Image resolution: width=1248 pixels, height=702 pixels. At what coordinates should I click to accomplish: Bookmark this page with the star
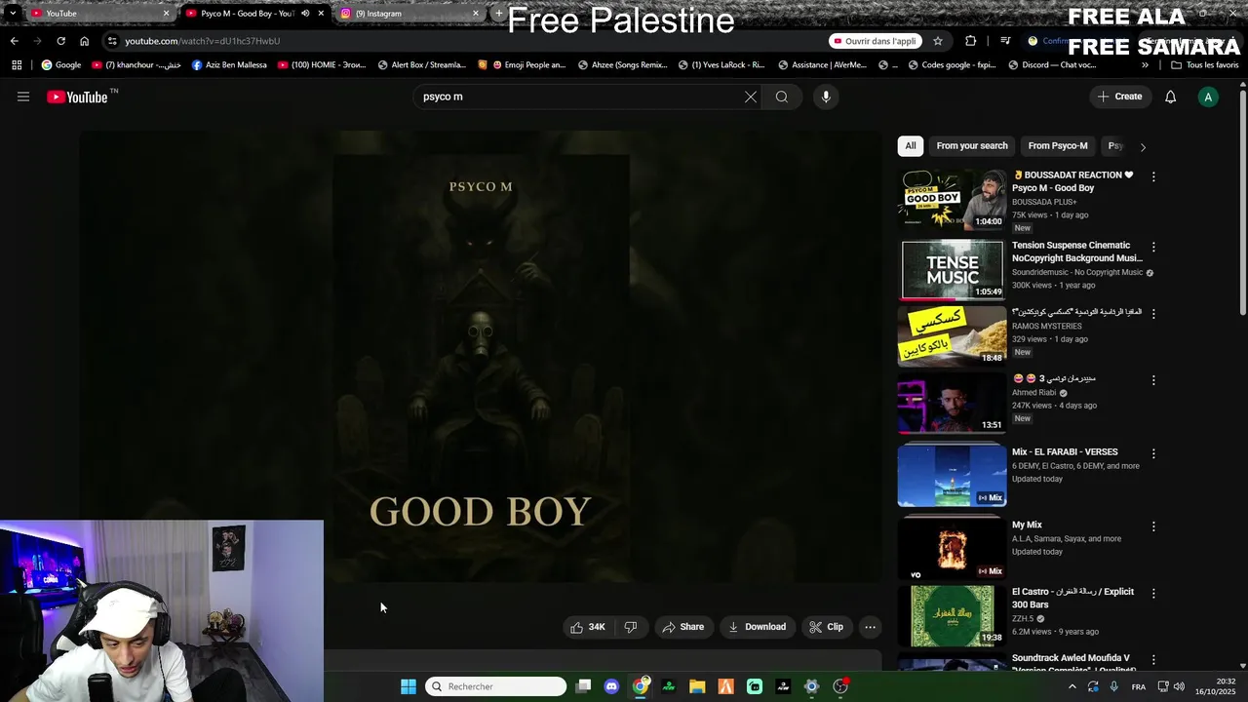pos(938,41)
